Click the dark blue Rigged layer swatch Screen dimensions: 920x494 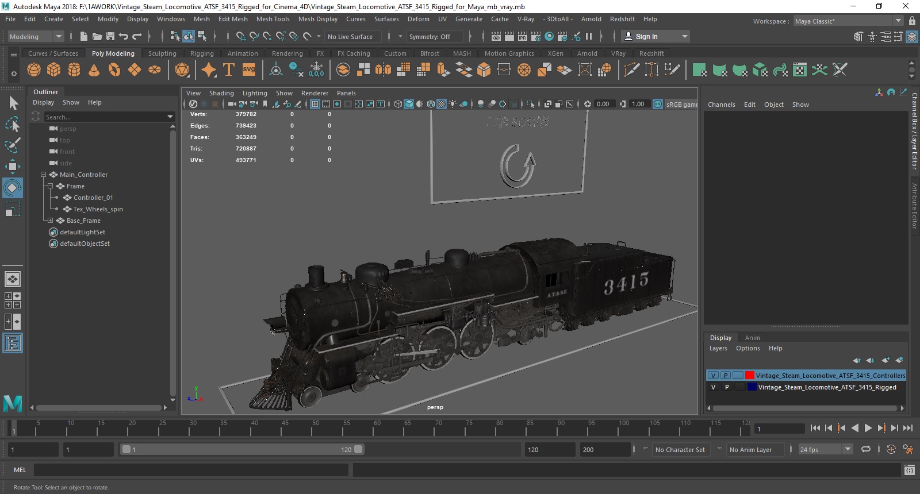point(752,387)
